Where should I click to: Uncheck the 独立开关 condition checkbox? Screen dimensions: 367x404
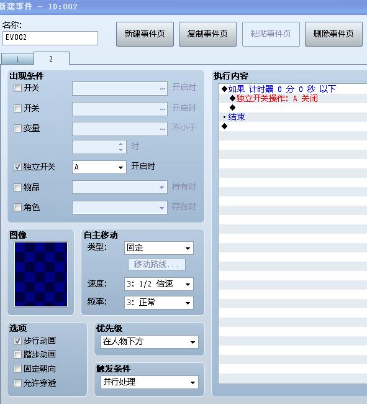[x=17, y=167]
